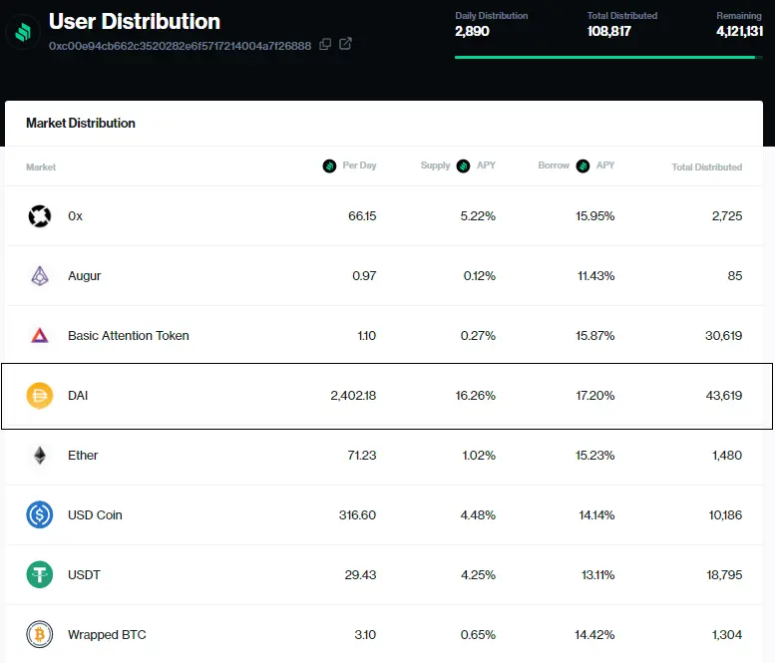Click the green USDT Tether icon
The height and width of the screenshot is (663, 775).
pyautogui.click(x=40, y=574)
